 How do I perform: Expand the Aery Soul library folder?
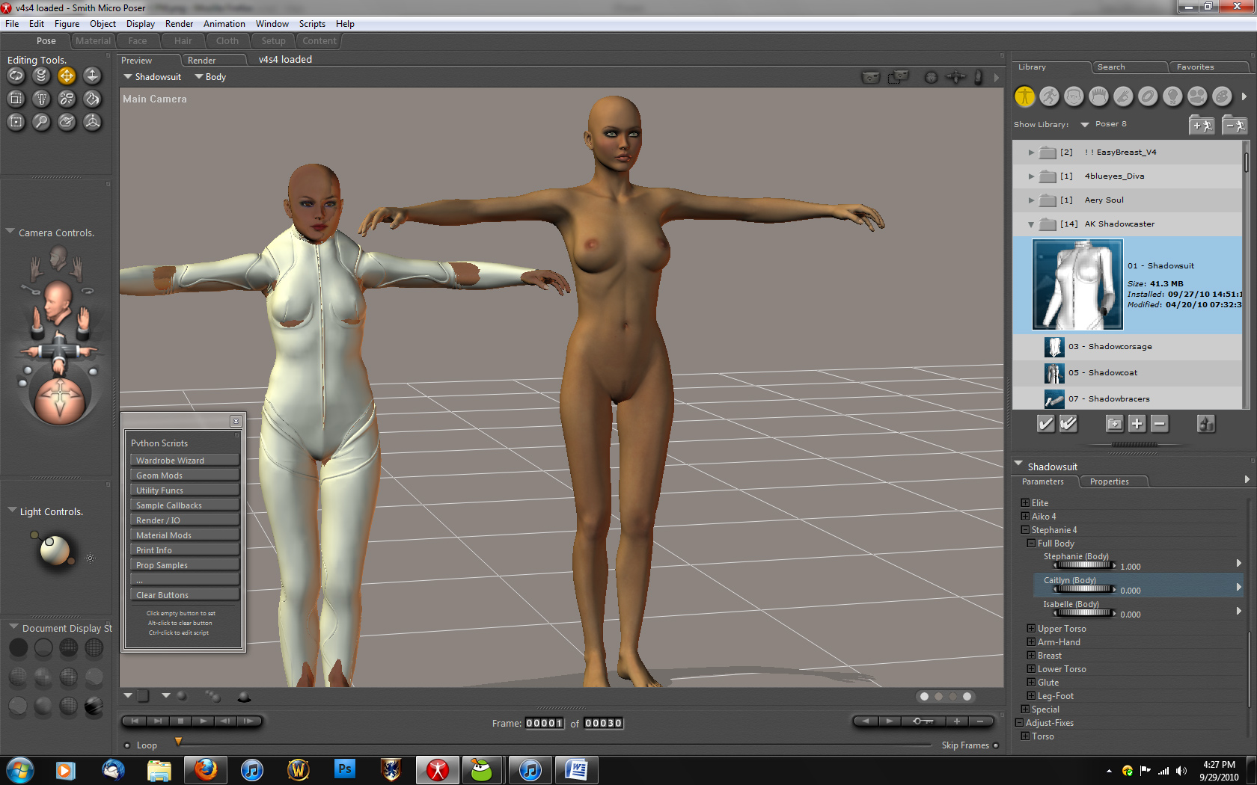click(1031, 200)
